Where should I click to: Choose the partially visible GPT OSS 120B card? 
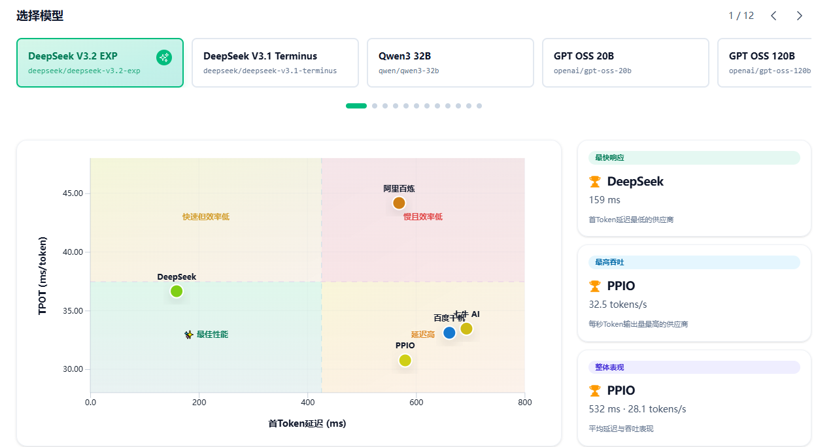pos(764,63)
